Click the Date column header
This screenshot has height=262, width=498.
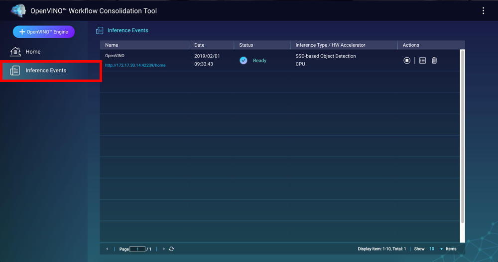click(199, 45)
